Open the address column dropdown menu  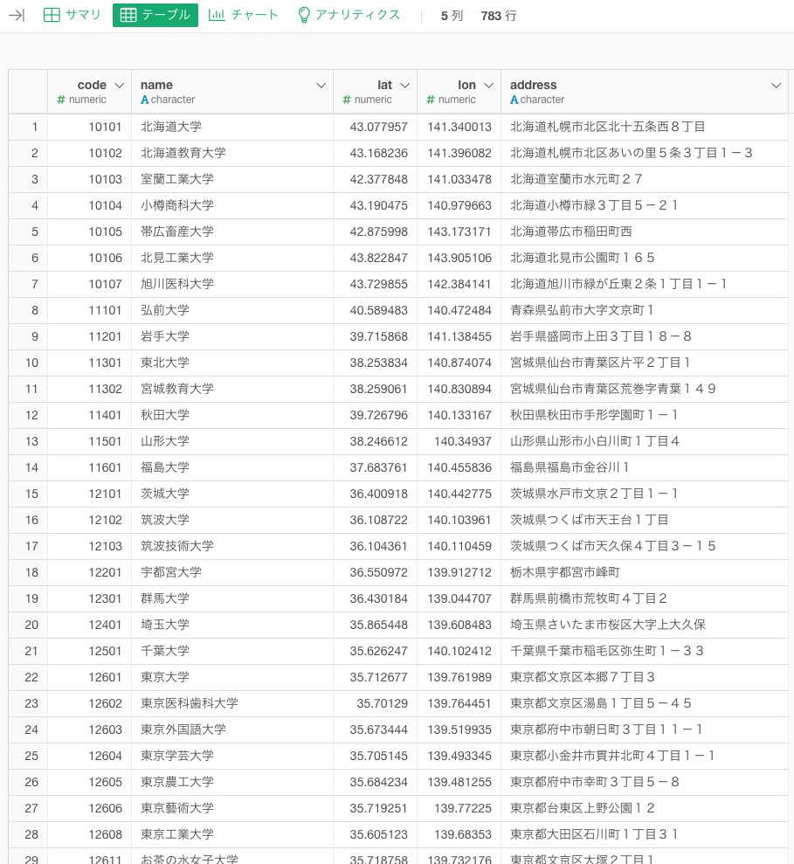(777, 86)
